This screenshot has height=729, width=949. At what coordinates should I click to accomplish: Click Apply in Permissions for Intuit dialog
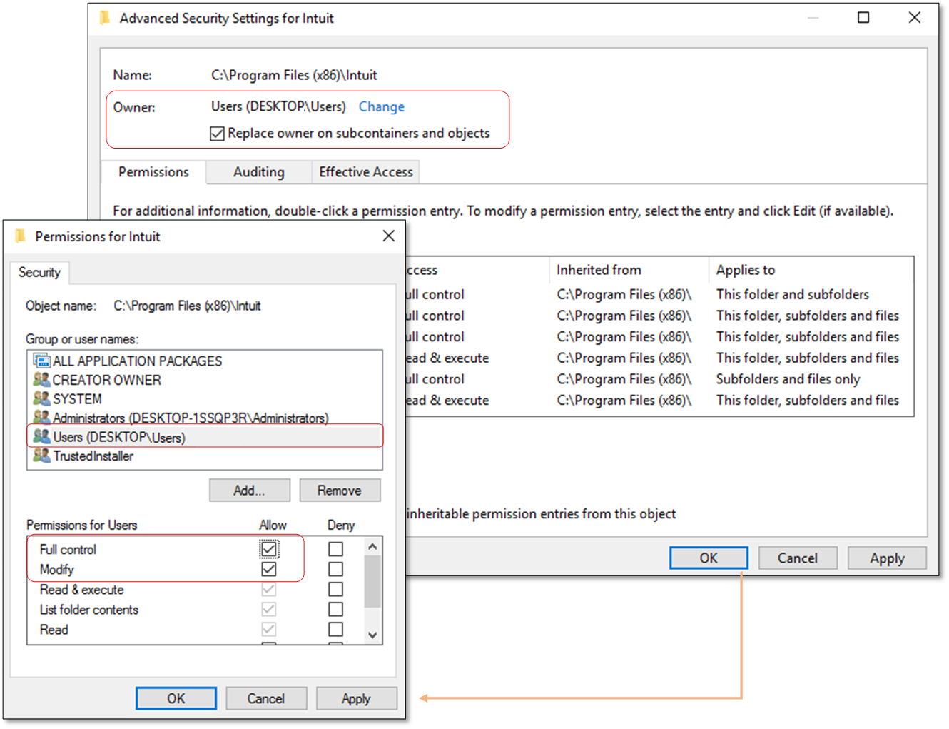pyautogui.click(x=356, y=698)
